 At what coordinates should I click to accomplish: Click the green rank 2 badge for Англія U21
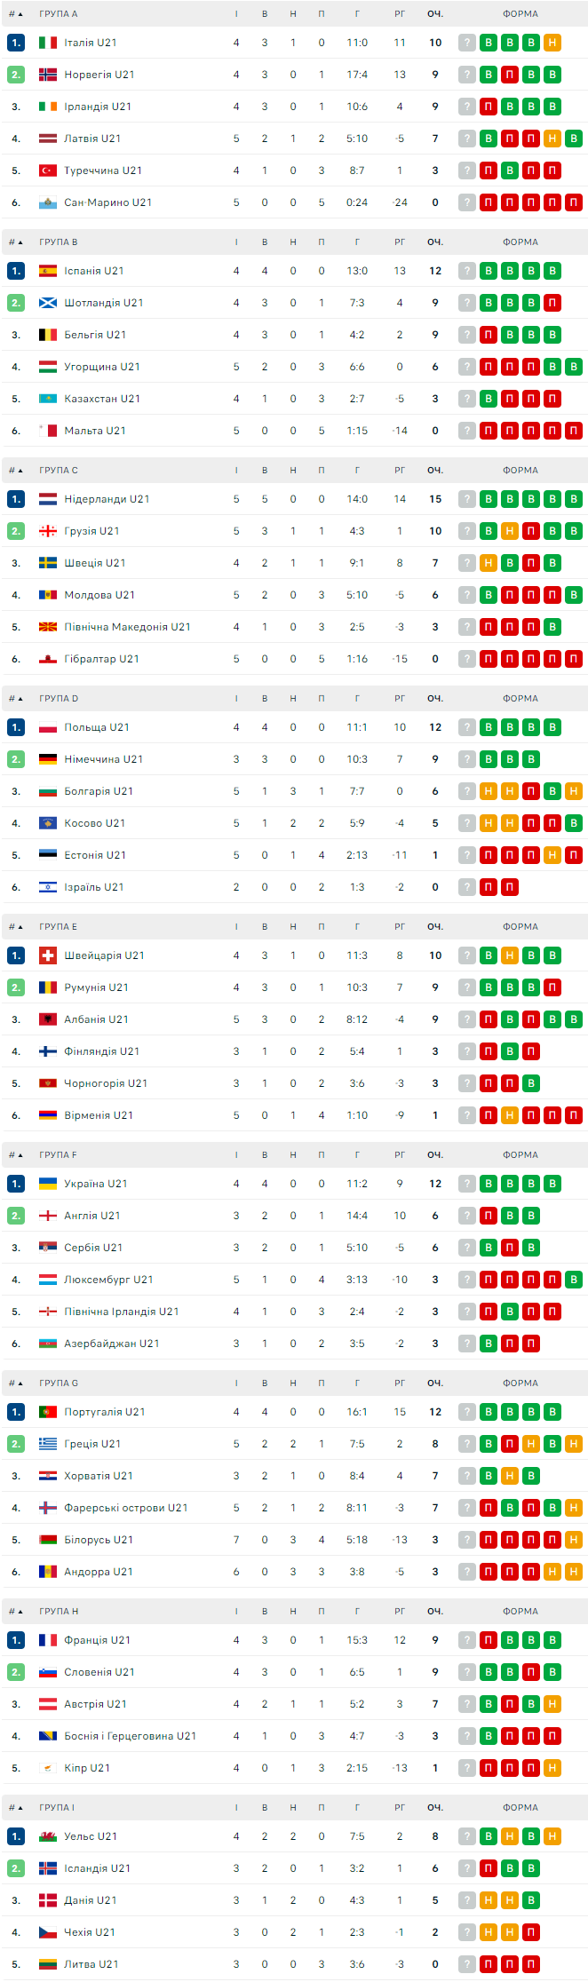(x=16, y=1216)
